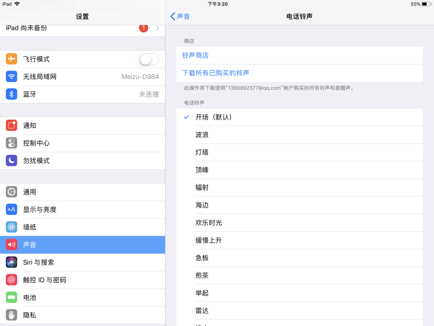Viewport: 434px width, 326px height.
Task: Tap the Wallpaper flower icon
Action: pyautogui.click(x=11, y=227)
